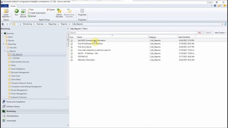Open the workspace overflow arrow at bottom
The image size is (228, 128).
[68, 125]
